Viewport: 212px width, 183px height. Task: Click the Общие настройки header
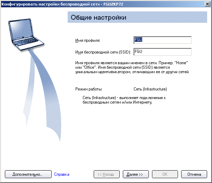coord(98,17)
